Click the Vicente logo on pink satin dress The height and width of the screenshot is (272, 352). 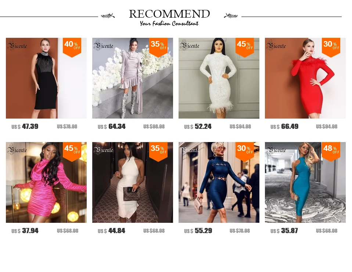click(x=17, y=150)
